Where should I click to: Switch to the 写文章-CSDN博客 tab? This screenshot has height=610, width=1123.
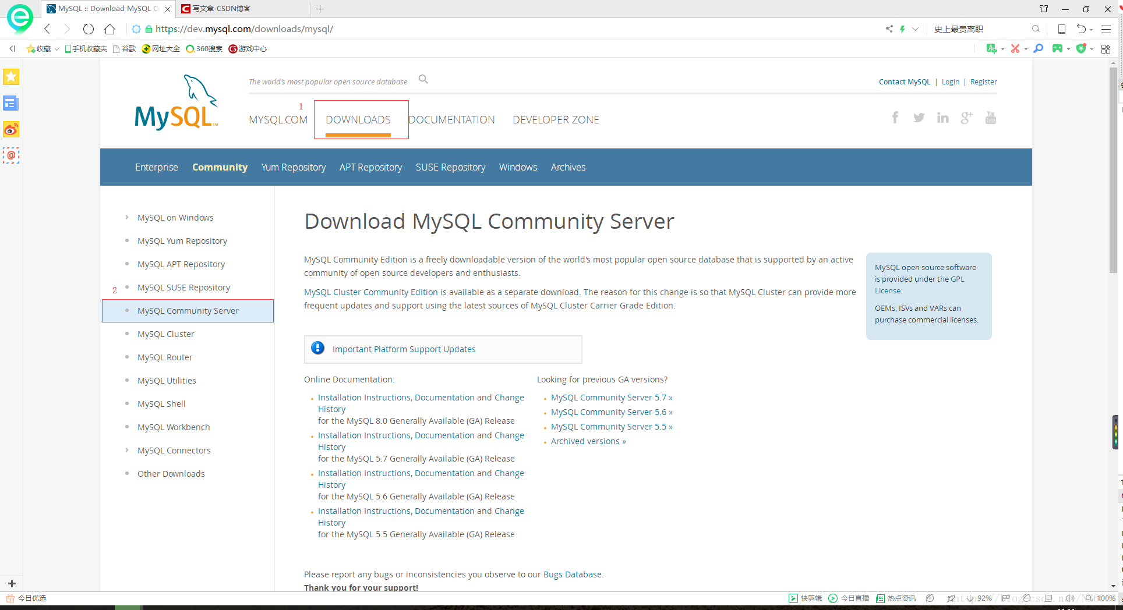[x=243, y=9]
